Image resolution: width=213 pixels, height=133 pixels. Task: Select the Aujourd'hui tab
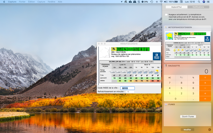[177, 7]
